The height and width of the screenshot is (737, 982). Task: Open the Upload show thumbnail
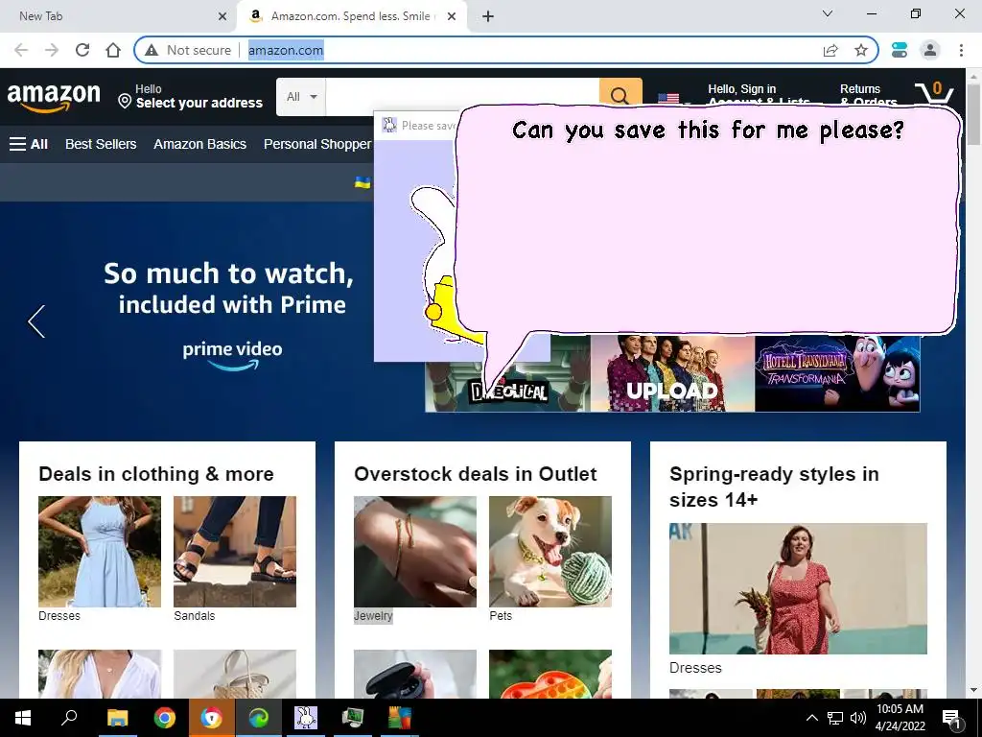click(x=672, y=374)
